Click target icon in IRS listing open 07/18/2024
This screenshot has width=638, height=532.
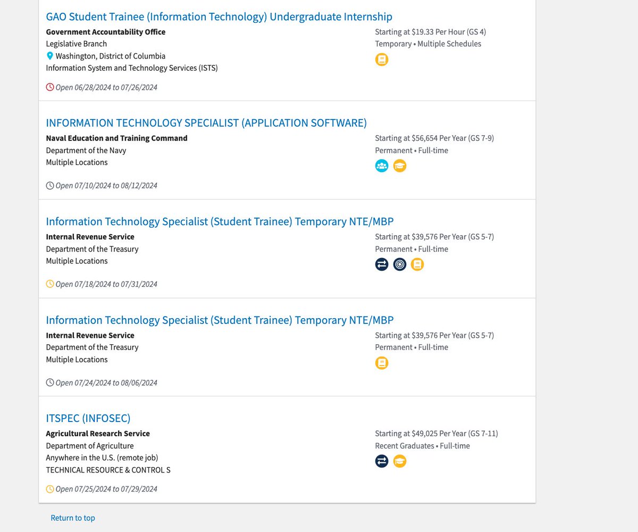[x=400, y=264]
